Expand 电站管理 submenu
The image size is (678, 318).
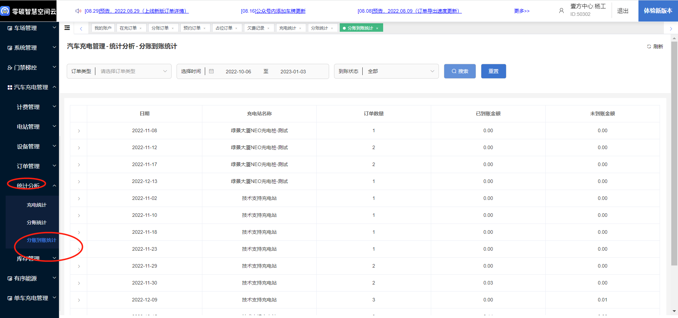coord(29,127)
